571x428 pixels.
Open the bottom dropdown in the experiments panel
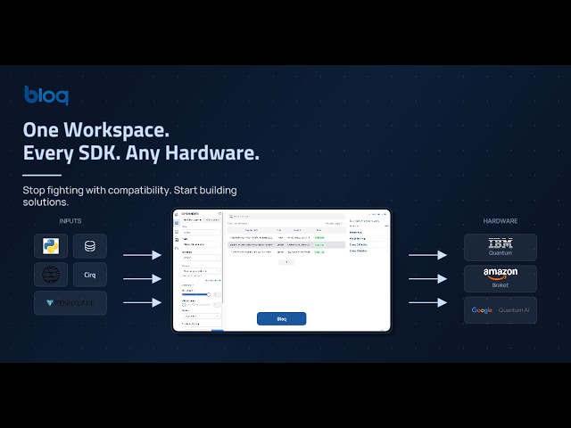202,317
